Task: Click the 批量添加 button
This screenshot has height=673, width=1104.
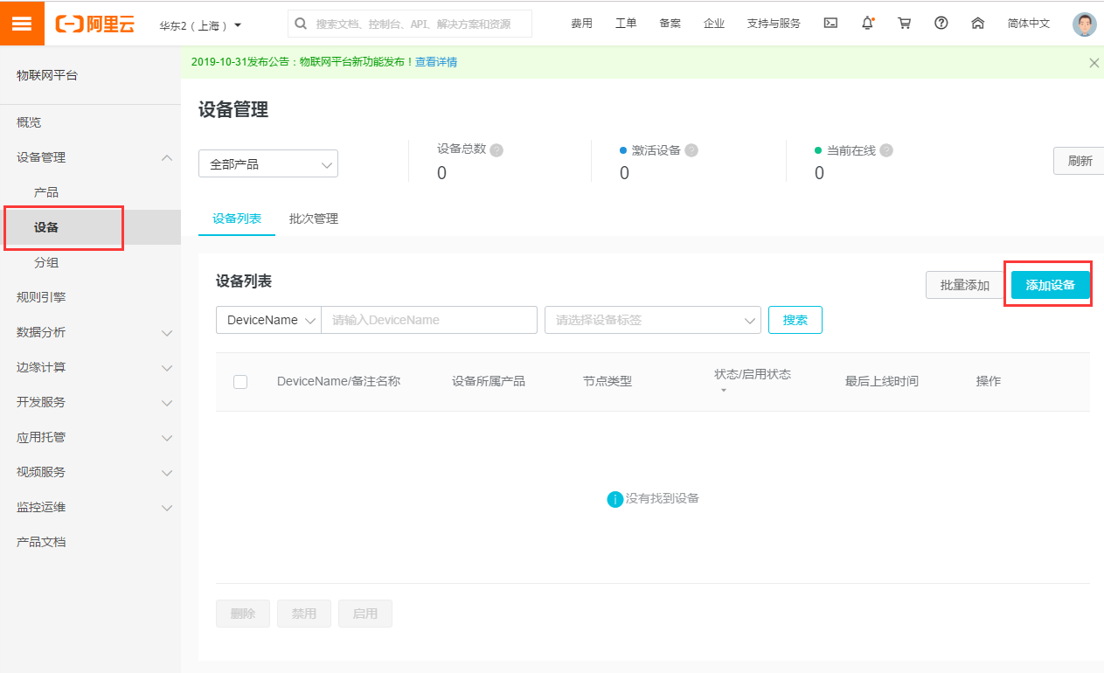Action: pyautogui.click(x=965, y=285)
